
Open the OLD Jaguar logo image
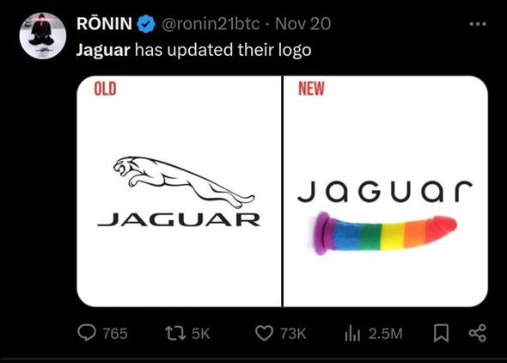pos(179,191)
